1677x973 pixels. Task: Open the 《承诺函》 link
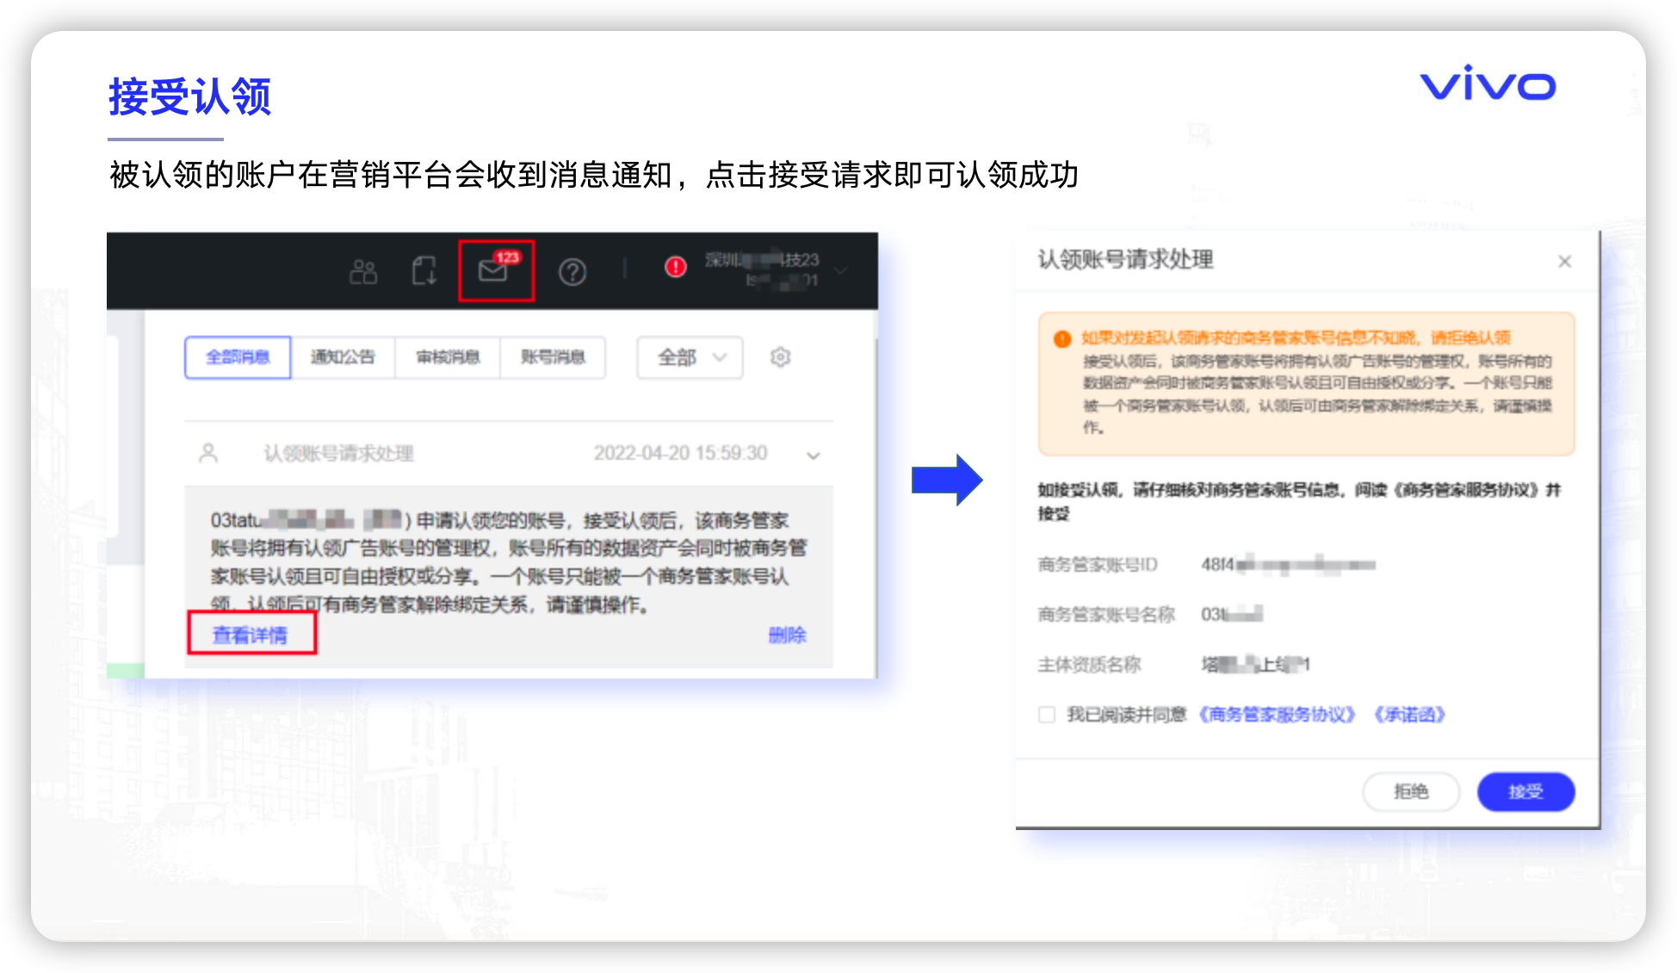[1408, 714]
